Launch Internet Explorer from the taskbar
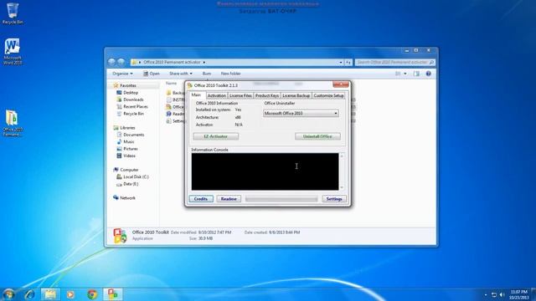 [x=30, y=294]
